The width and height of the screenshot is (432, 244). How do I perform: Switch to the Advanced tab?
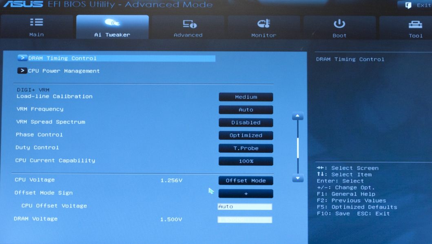188,27
